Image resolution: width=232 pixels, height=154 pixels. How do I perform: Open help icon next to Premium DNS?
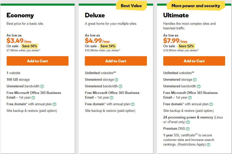point(188,129)
